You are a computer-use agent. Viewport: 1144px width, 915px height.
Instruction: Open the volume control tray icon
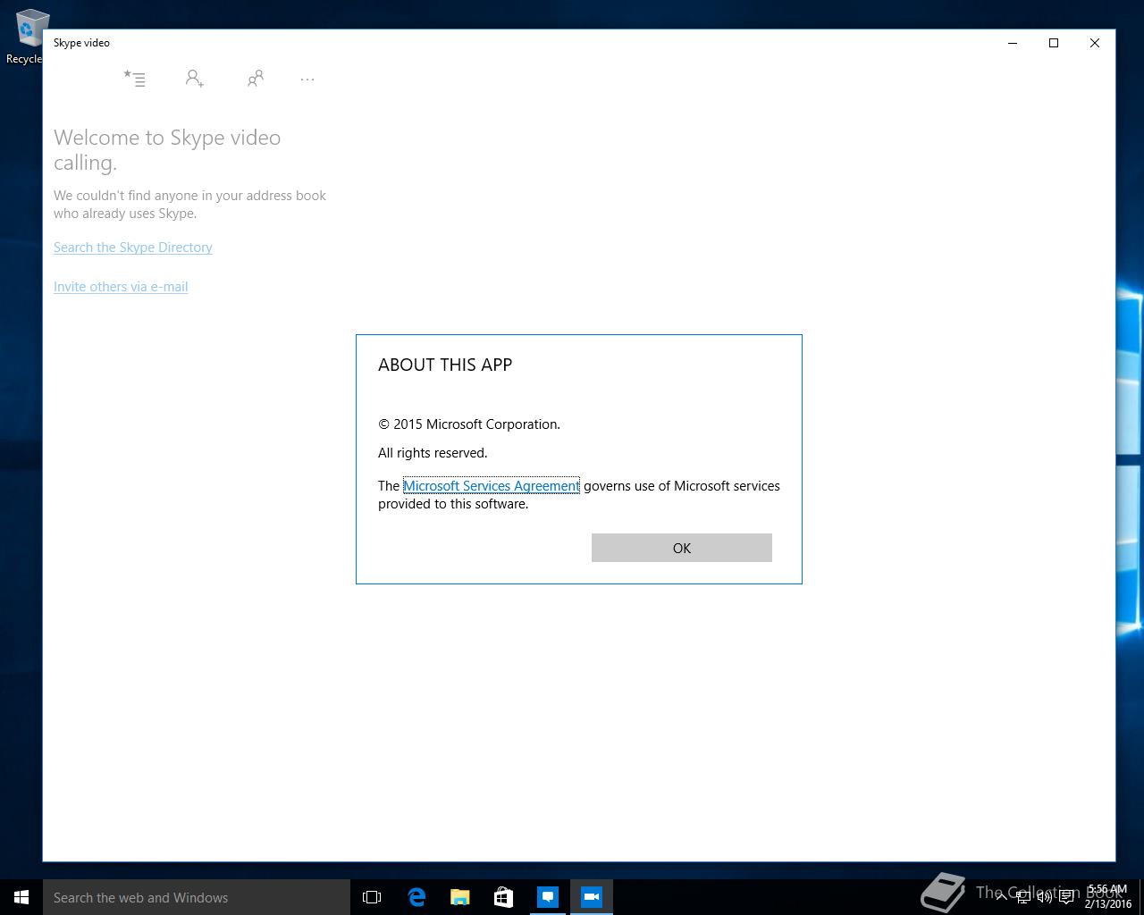coord(1045,897)
